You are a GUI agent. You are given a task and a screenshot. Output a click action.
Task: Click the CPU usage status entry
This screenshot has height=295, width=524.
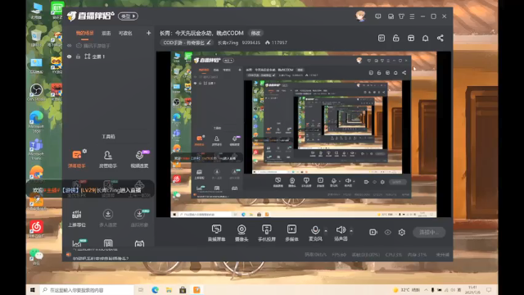[393, 255]
